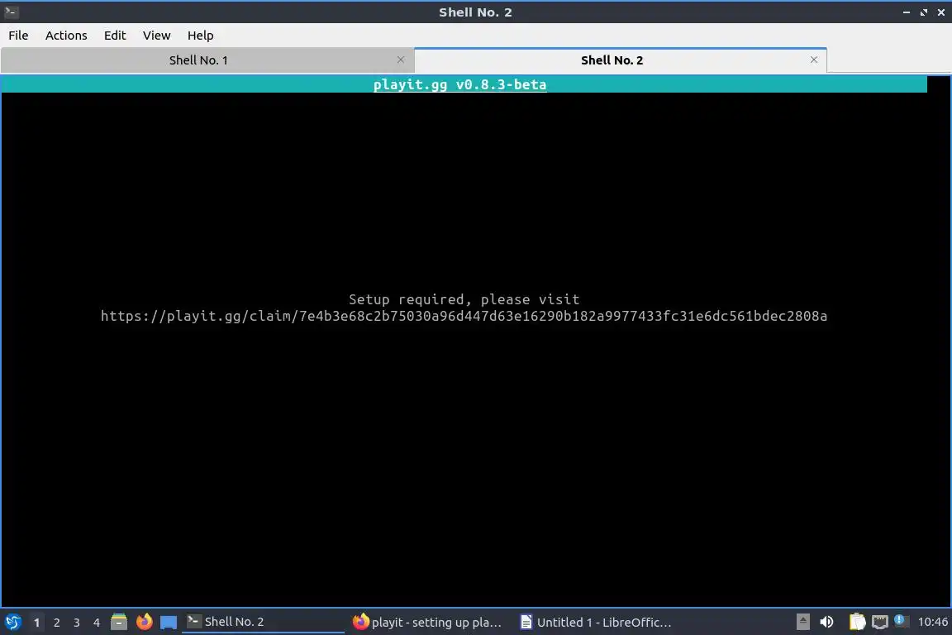The width and height of the screenshot is (952, 635).
Task: Switch to workspace 4
Action: click(x=97, y=623)
